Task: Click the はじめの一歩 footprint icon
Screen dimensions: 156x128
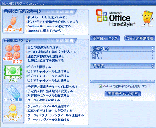Action: [x=13, y=23]
